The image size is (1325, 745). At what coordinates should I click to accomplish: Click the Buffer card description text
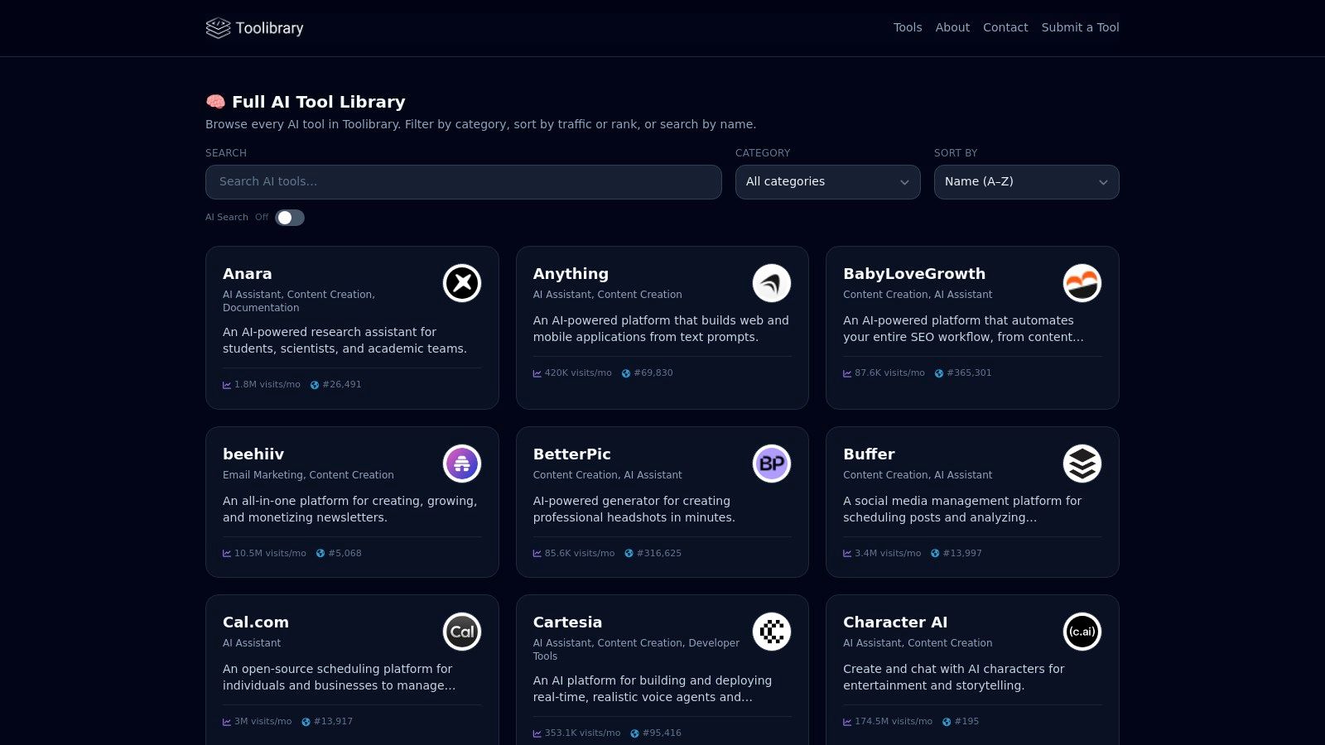pos(962,509)
